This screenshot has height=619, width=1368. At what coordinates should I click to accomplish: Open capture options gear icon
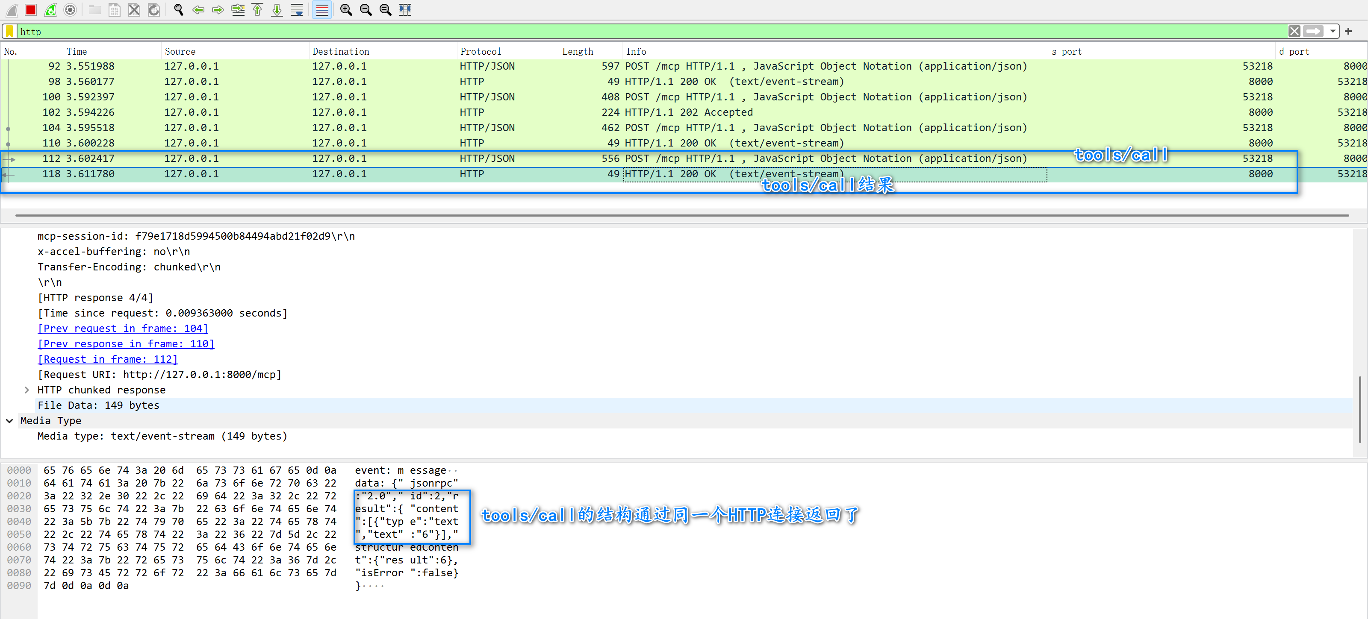click(x=70, y=9)
